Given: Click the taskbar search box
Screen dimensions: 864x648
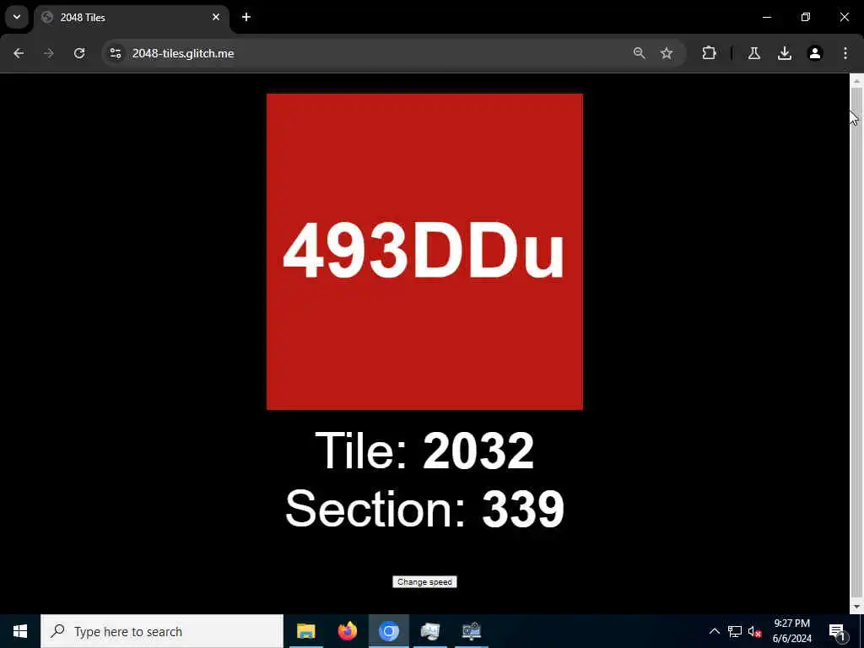Looking at the screenshot, I should pyautogui.click(x=162, y=631).
